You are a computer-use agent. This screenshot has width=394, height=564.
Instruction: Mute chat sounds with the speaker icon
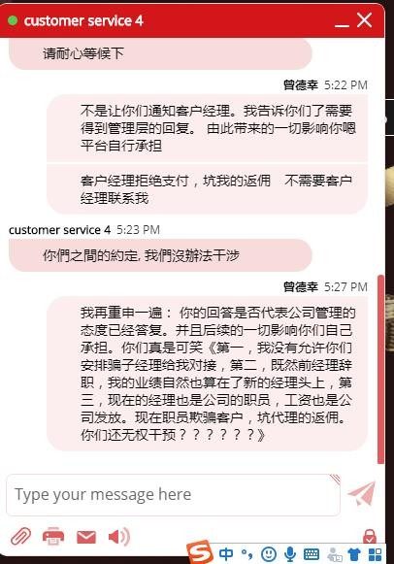pyautogui.click(x=119, y=537)
